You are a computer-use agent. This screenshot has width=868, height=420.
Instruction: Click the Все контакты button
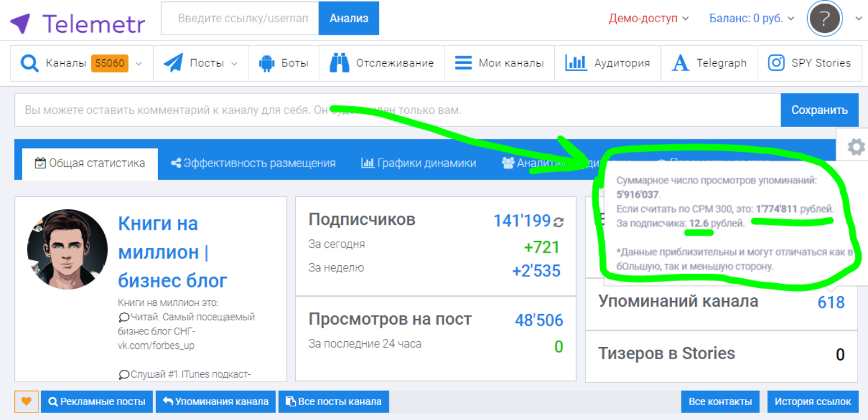[720, 401]
